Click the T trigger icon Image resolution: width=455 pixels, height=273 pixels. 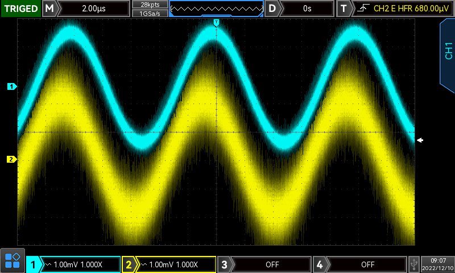[x=343, y=9]
